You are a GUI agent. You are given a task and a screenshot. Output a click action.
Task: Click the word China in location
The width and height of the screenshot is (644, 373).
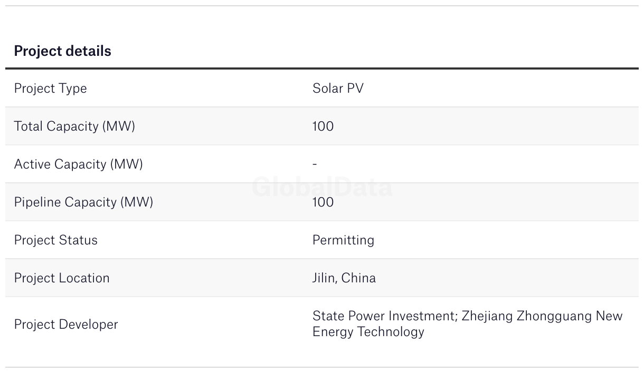point(358,278)
